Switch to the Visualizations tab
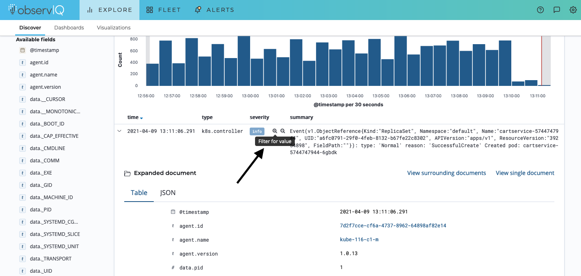The image size is (581, 276). [x=114, y=28]
